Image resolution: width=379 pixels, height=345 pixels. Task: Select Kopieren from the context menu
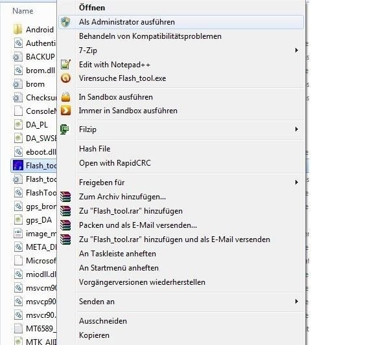(95, 335)
